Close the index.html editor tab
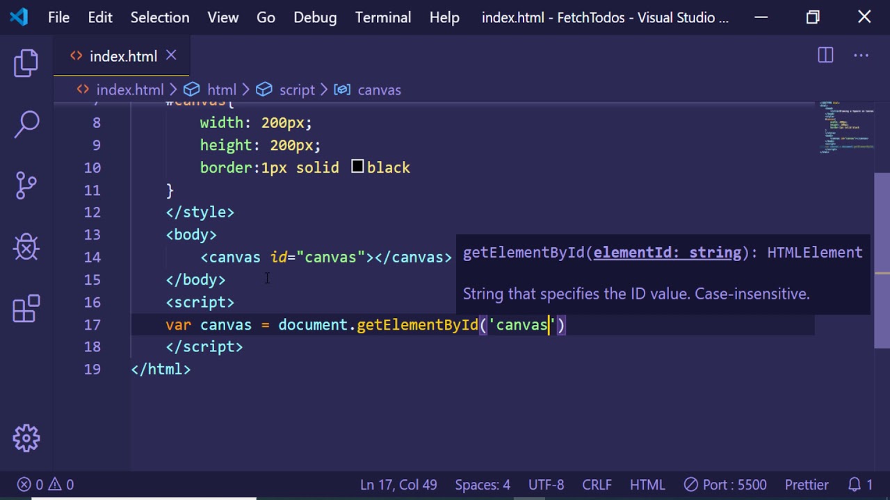890x500 pixels. click(171, 56)
